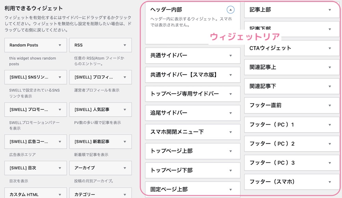
Task: Collapse the ヘッダー内部 widget area
Action: click(230, 10)
